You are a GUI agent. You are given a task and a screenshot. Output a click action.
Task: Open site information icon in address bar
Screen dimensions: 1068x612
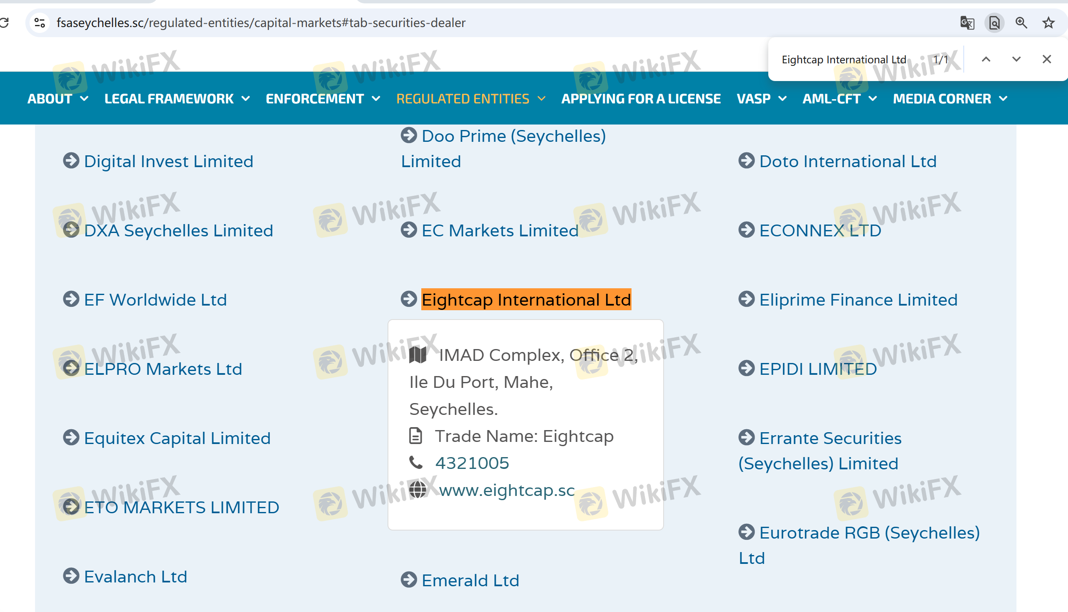(40, 22)
